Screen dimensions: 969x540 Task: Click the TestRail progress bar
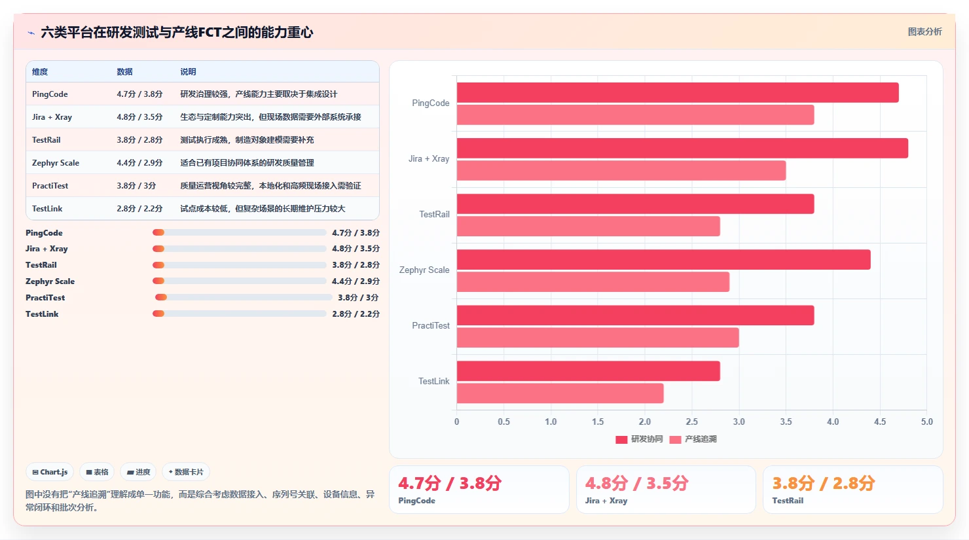click(240, 265)
